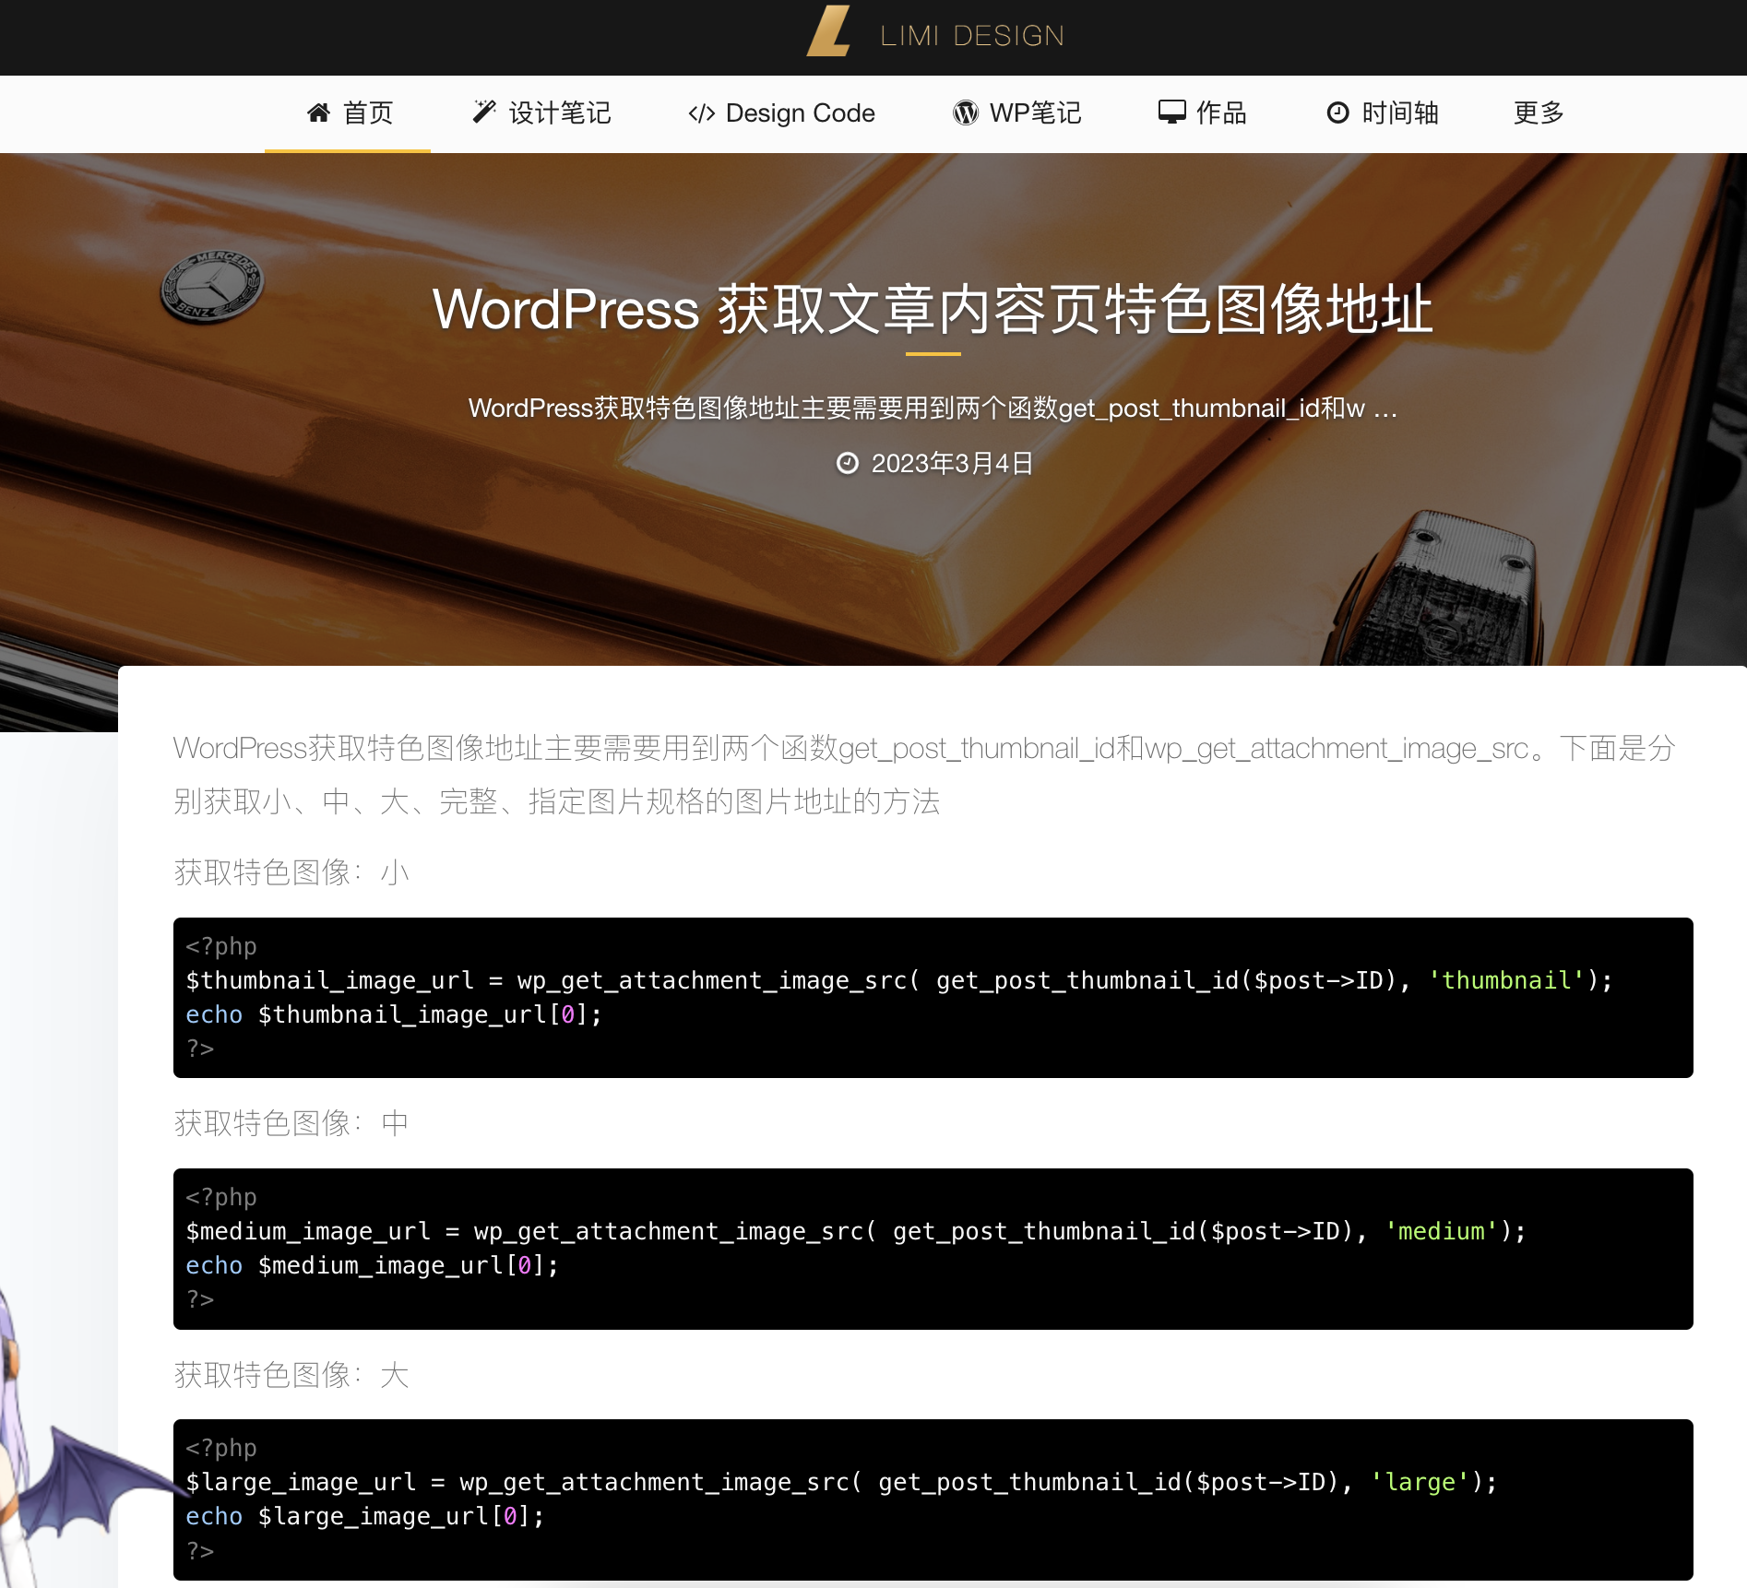Image resolution: width=1747 pixels, height=1588 pixels.
Task: Click the large code block
Action: click(933, 1499)
